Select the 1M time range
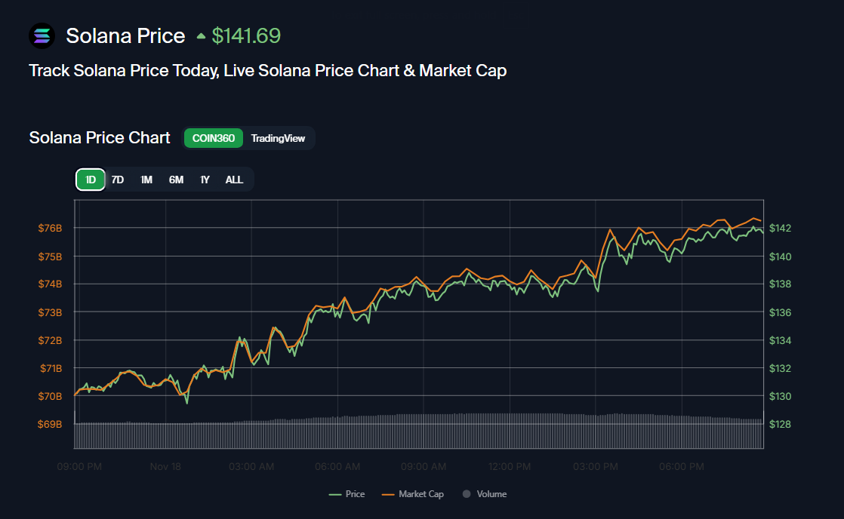This screenshot has height=519, width=844. click(146, 180)
